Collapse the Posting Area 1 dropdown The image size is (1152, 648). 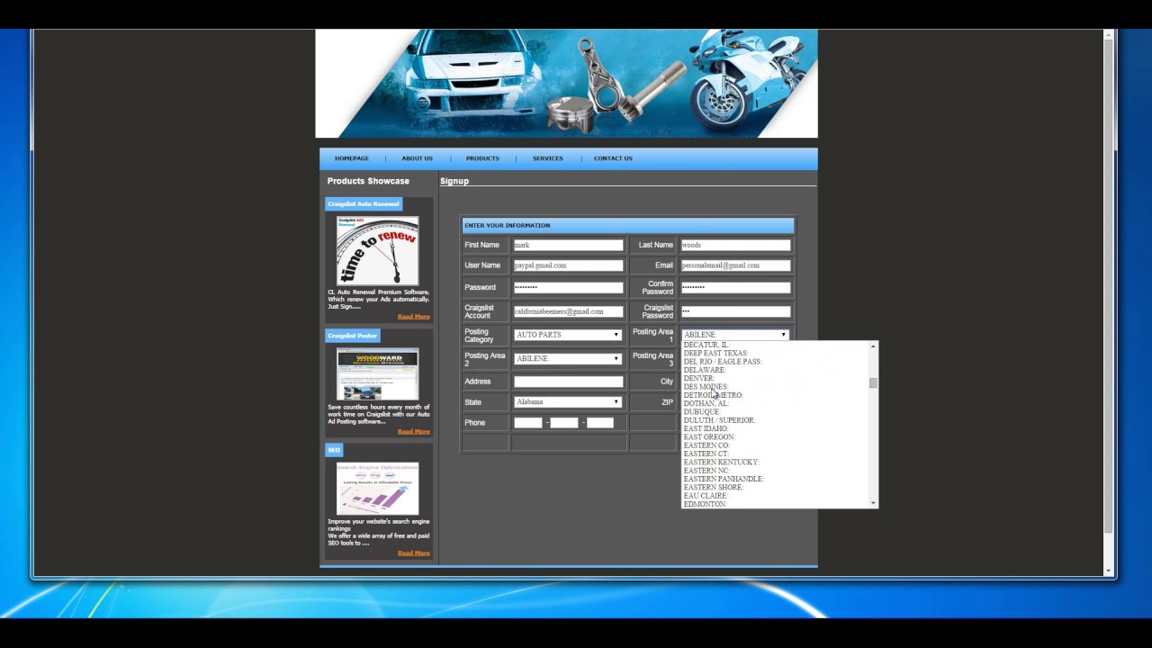click(x=735, y=335)
